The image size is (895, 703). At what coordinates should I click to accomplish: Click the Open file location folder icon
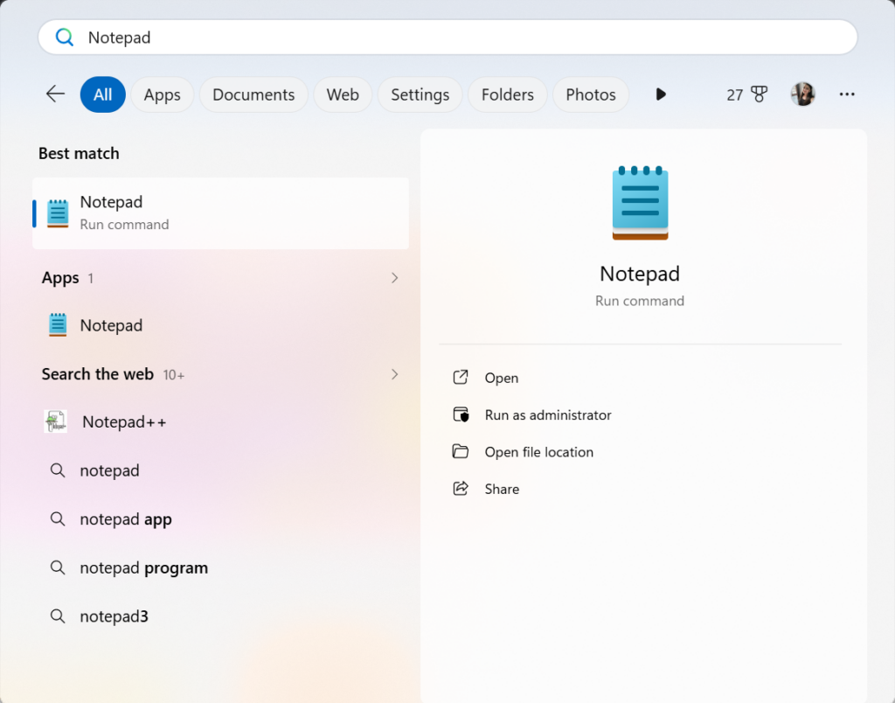click(461, 452)
